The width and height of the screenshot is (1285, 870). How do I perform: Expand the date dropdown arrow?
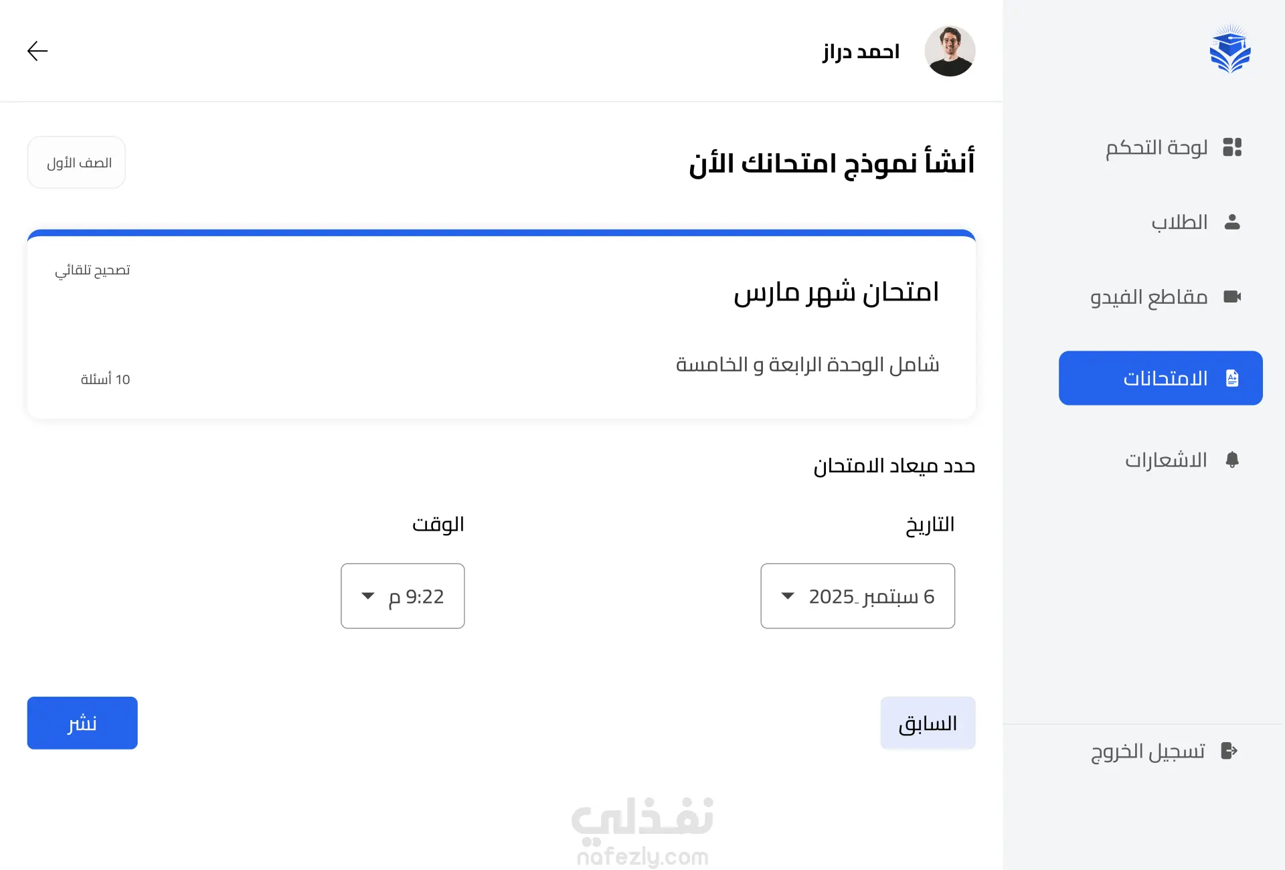[788, 596]
